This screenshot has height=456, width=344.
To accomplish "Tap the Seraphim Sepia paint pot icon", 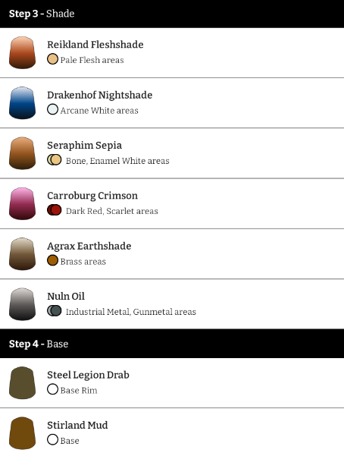I will click(23, 153).
